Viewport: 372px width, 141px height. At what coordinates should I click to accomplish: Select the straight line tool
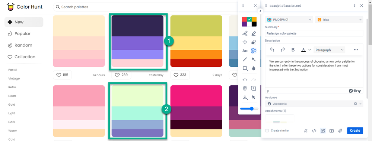click(x=245, y=59)
